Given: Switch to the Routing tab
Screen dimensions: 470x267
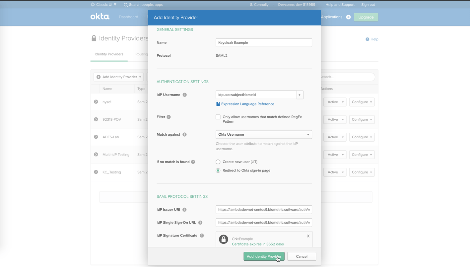Looking at the screenshot, I should [x=141, y=54].
